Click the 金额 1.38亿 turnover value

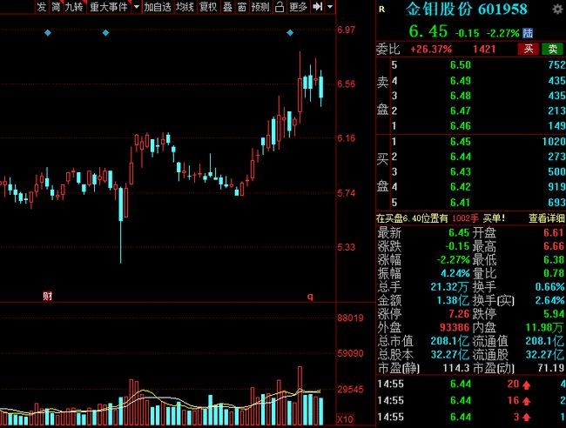tap(452, 300)
